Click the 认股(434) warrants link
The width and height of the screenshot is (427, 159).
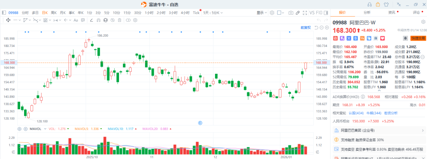[356, 113]
